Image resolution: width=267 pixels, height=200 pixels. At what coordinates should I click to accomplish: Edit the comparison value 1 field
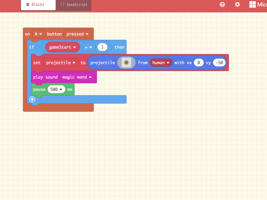coord(102,47)
